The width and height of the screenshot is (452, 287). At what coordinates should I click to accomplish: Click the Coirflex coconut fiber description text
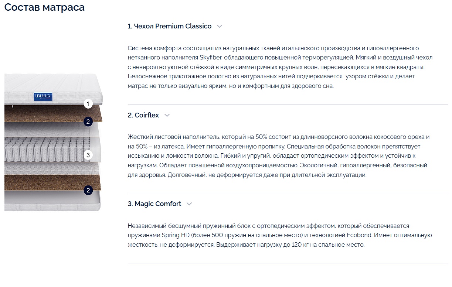point(279,156)
